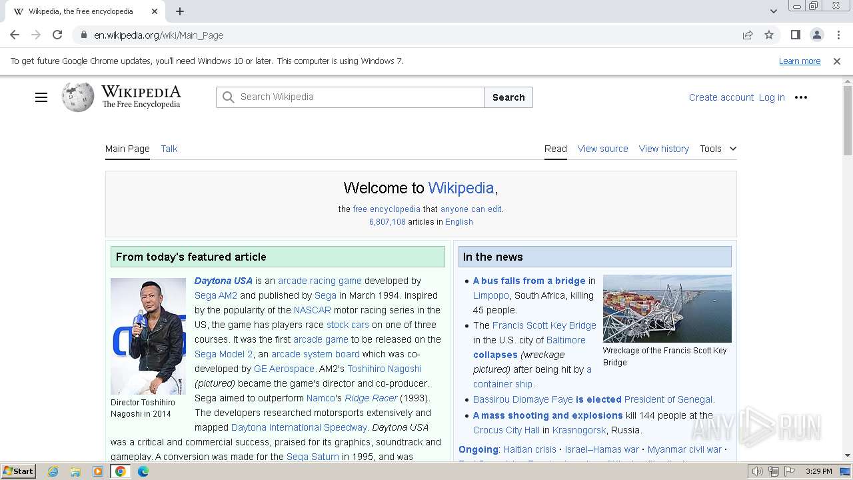Click the browser address bar URL
This screenshot has height=480, width=853.
[x=159, y=35]
